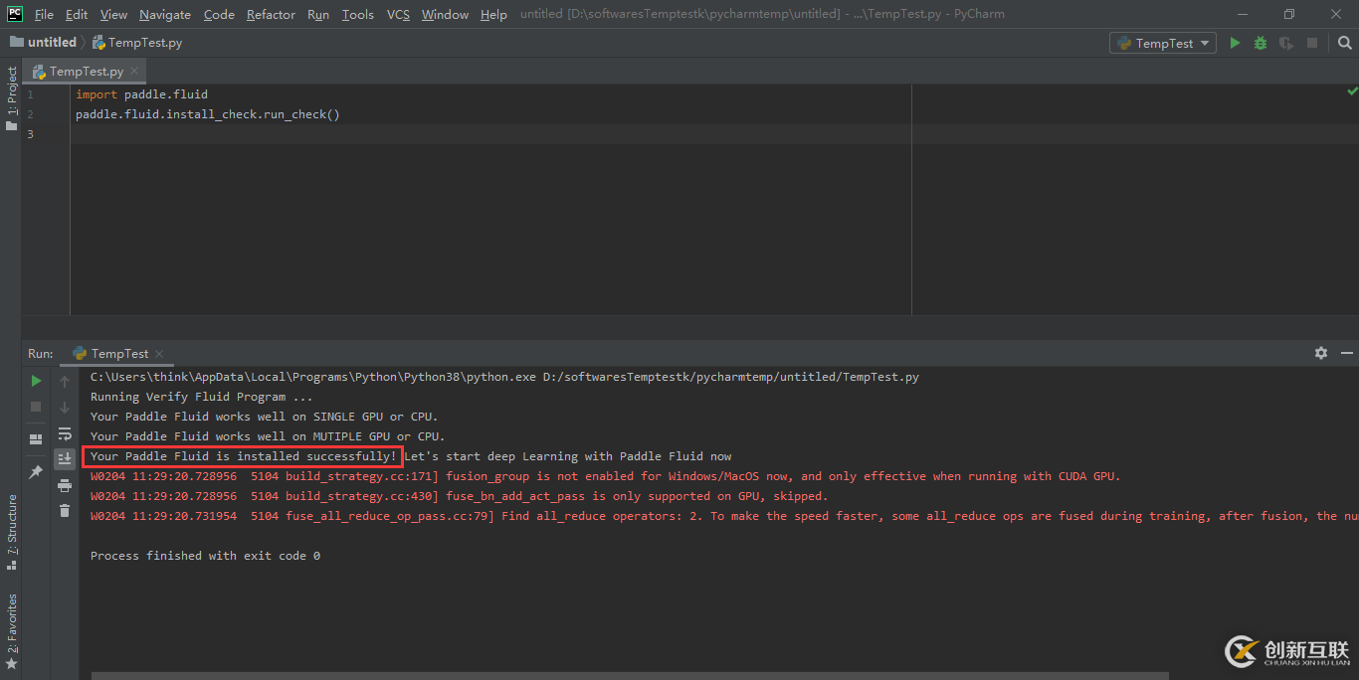
Task: Click 'Process finished with exit code 0' line
Action: [x=205, y=556]
